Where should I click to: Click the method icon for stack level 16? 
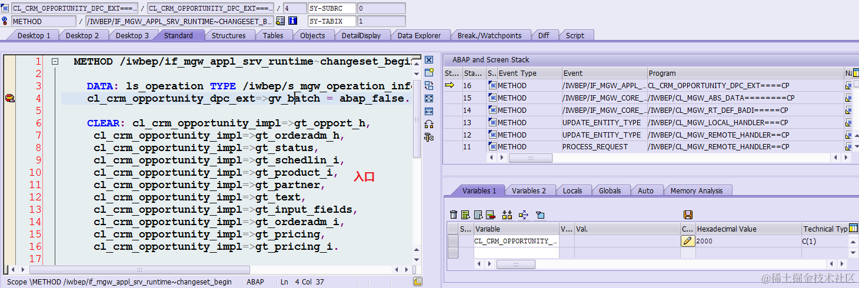492,86
